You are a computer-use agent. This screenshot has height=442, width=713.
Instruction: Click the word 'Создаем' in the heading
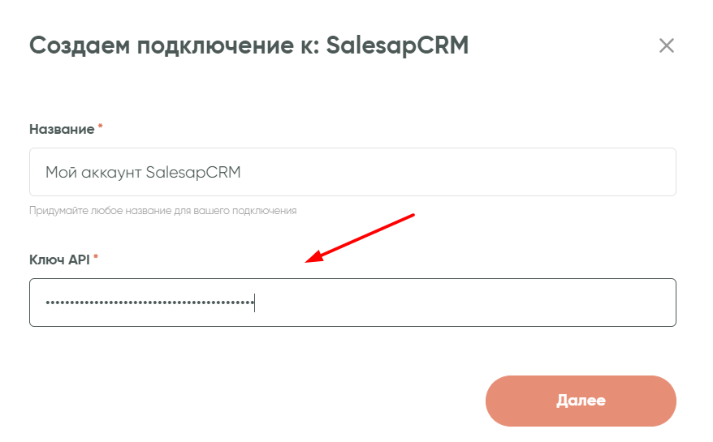pyautogui.click(x=78, y=45)
